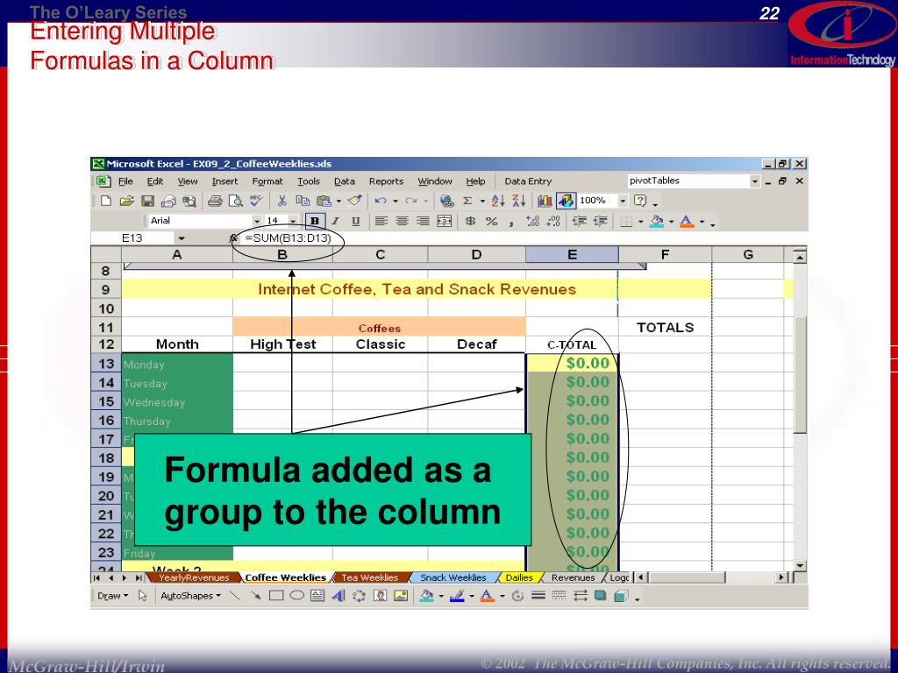Jump to first sheet tab navigation arrow
The height and width of the screenshot is (673, 898).
pos(96,578)
